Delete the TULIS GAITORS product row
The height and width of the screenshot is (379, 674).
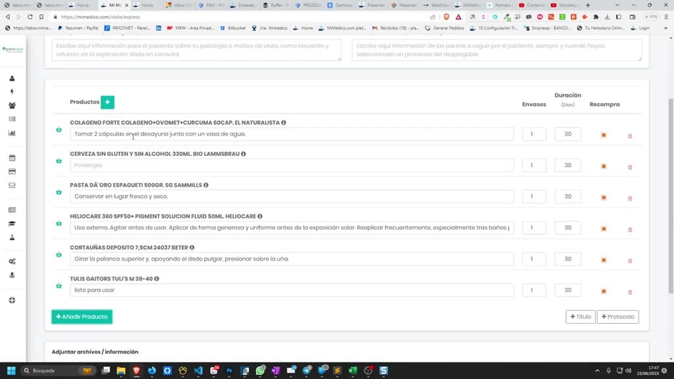click(630, 292)
